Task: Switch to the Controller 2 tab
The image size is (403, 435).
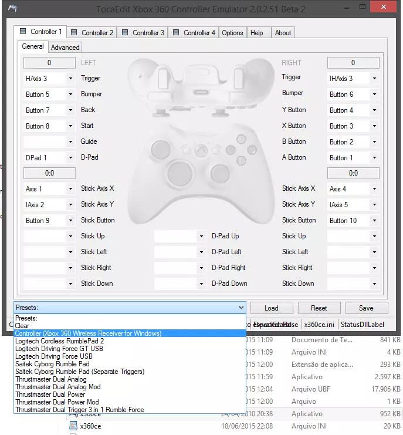Action: pos(92,32)
